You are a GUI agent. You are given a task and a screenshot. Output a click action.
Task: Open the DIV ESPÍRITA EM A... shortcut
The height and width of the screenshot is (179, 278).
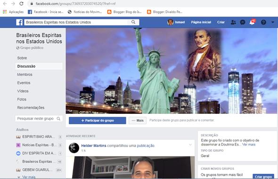click(x=39, y=153)
